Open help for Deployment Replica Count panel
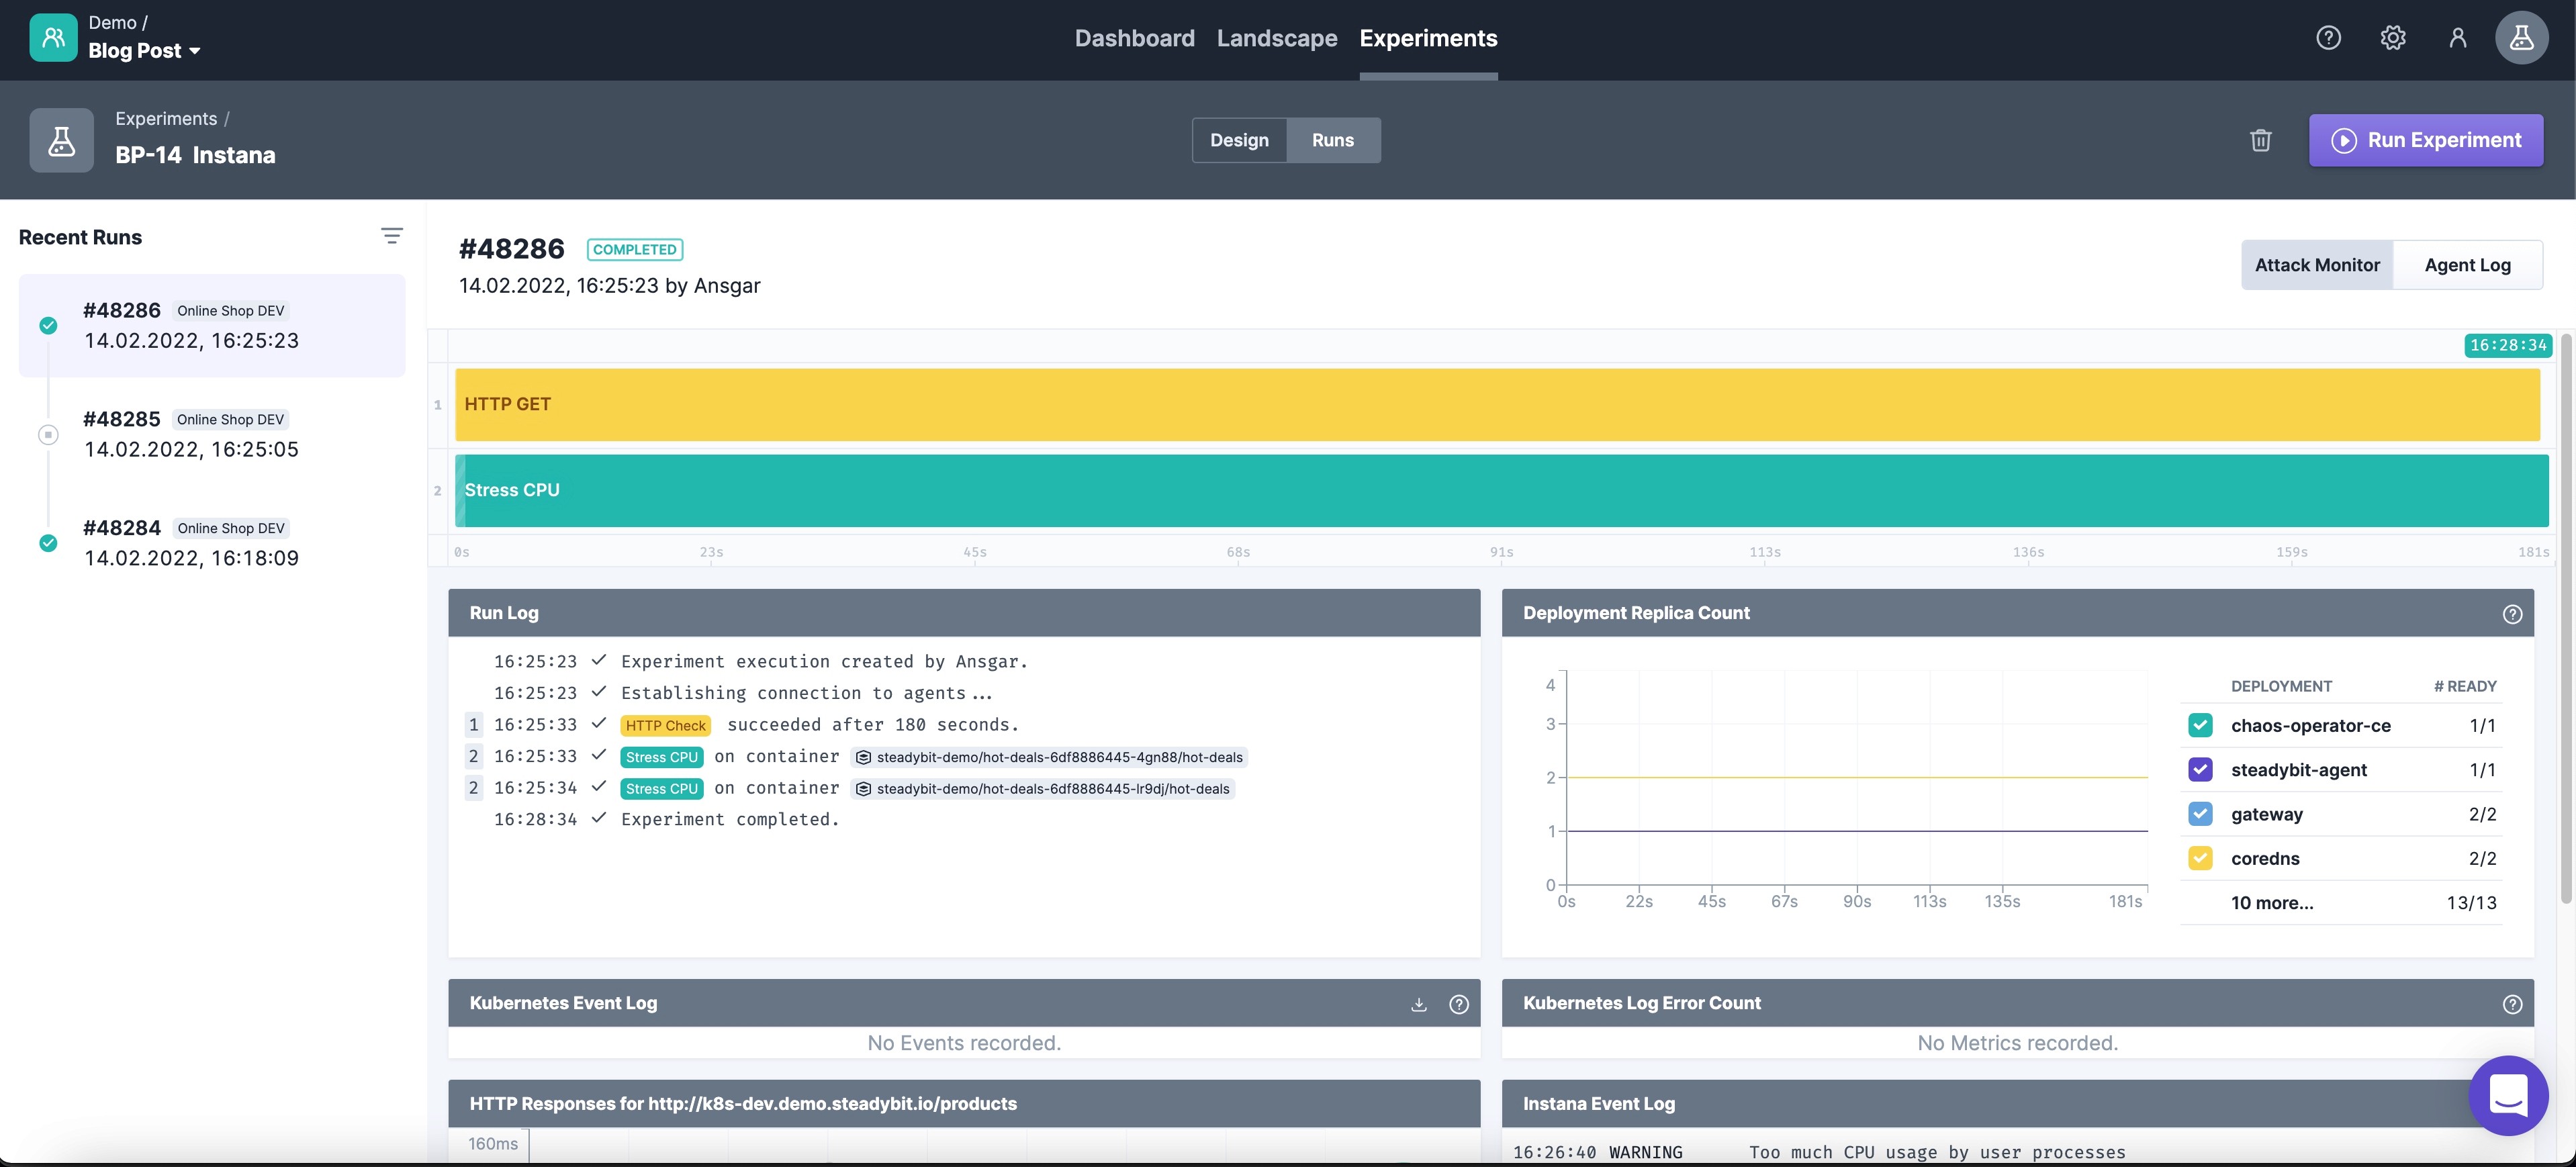 click(2512, 614)
